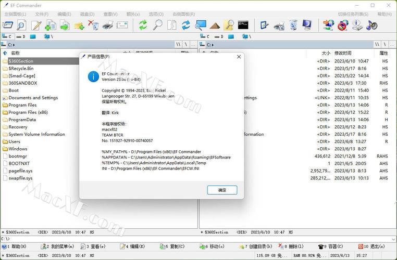Click the copy files green-plus icon
The width and height of the screenshot is (397, 260).
click(51, 25)
